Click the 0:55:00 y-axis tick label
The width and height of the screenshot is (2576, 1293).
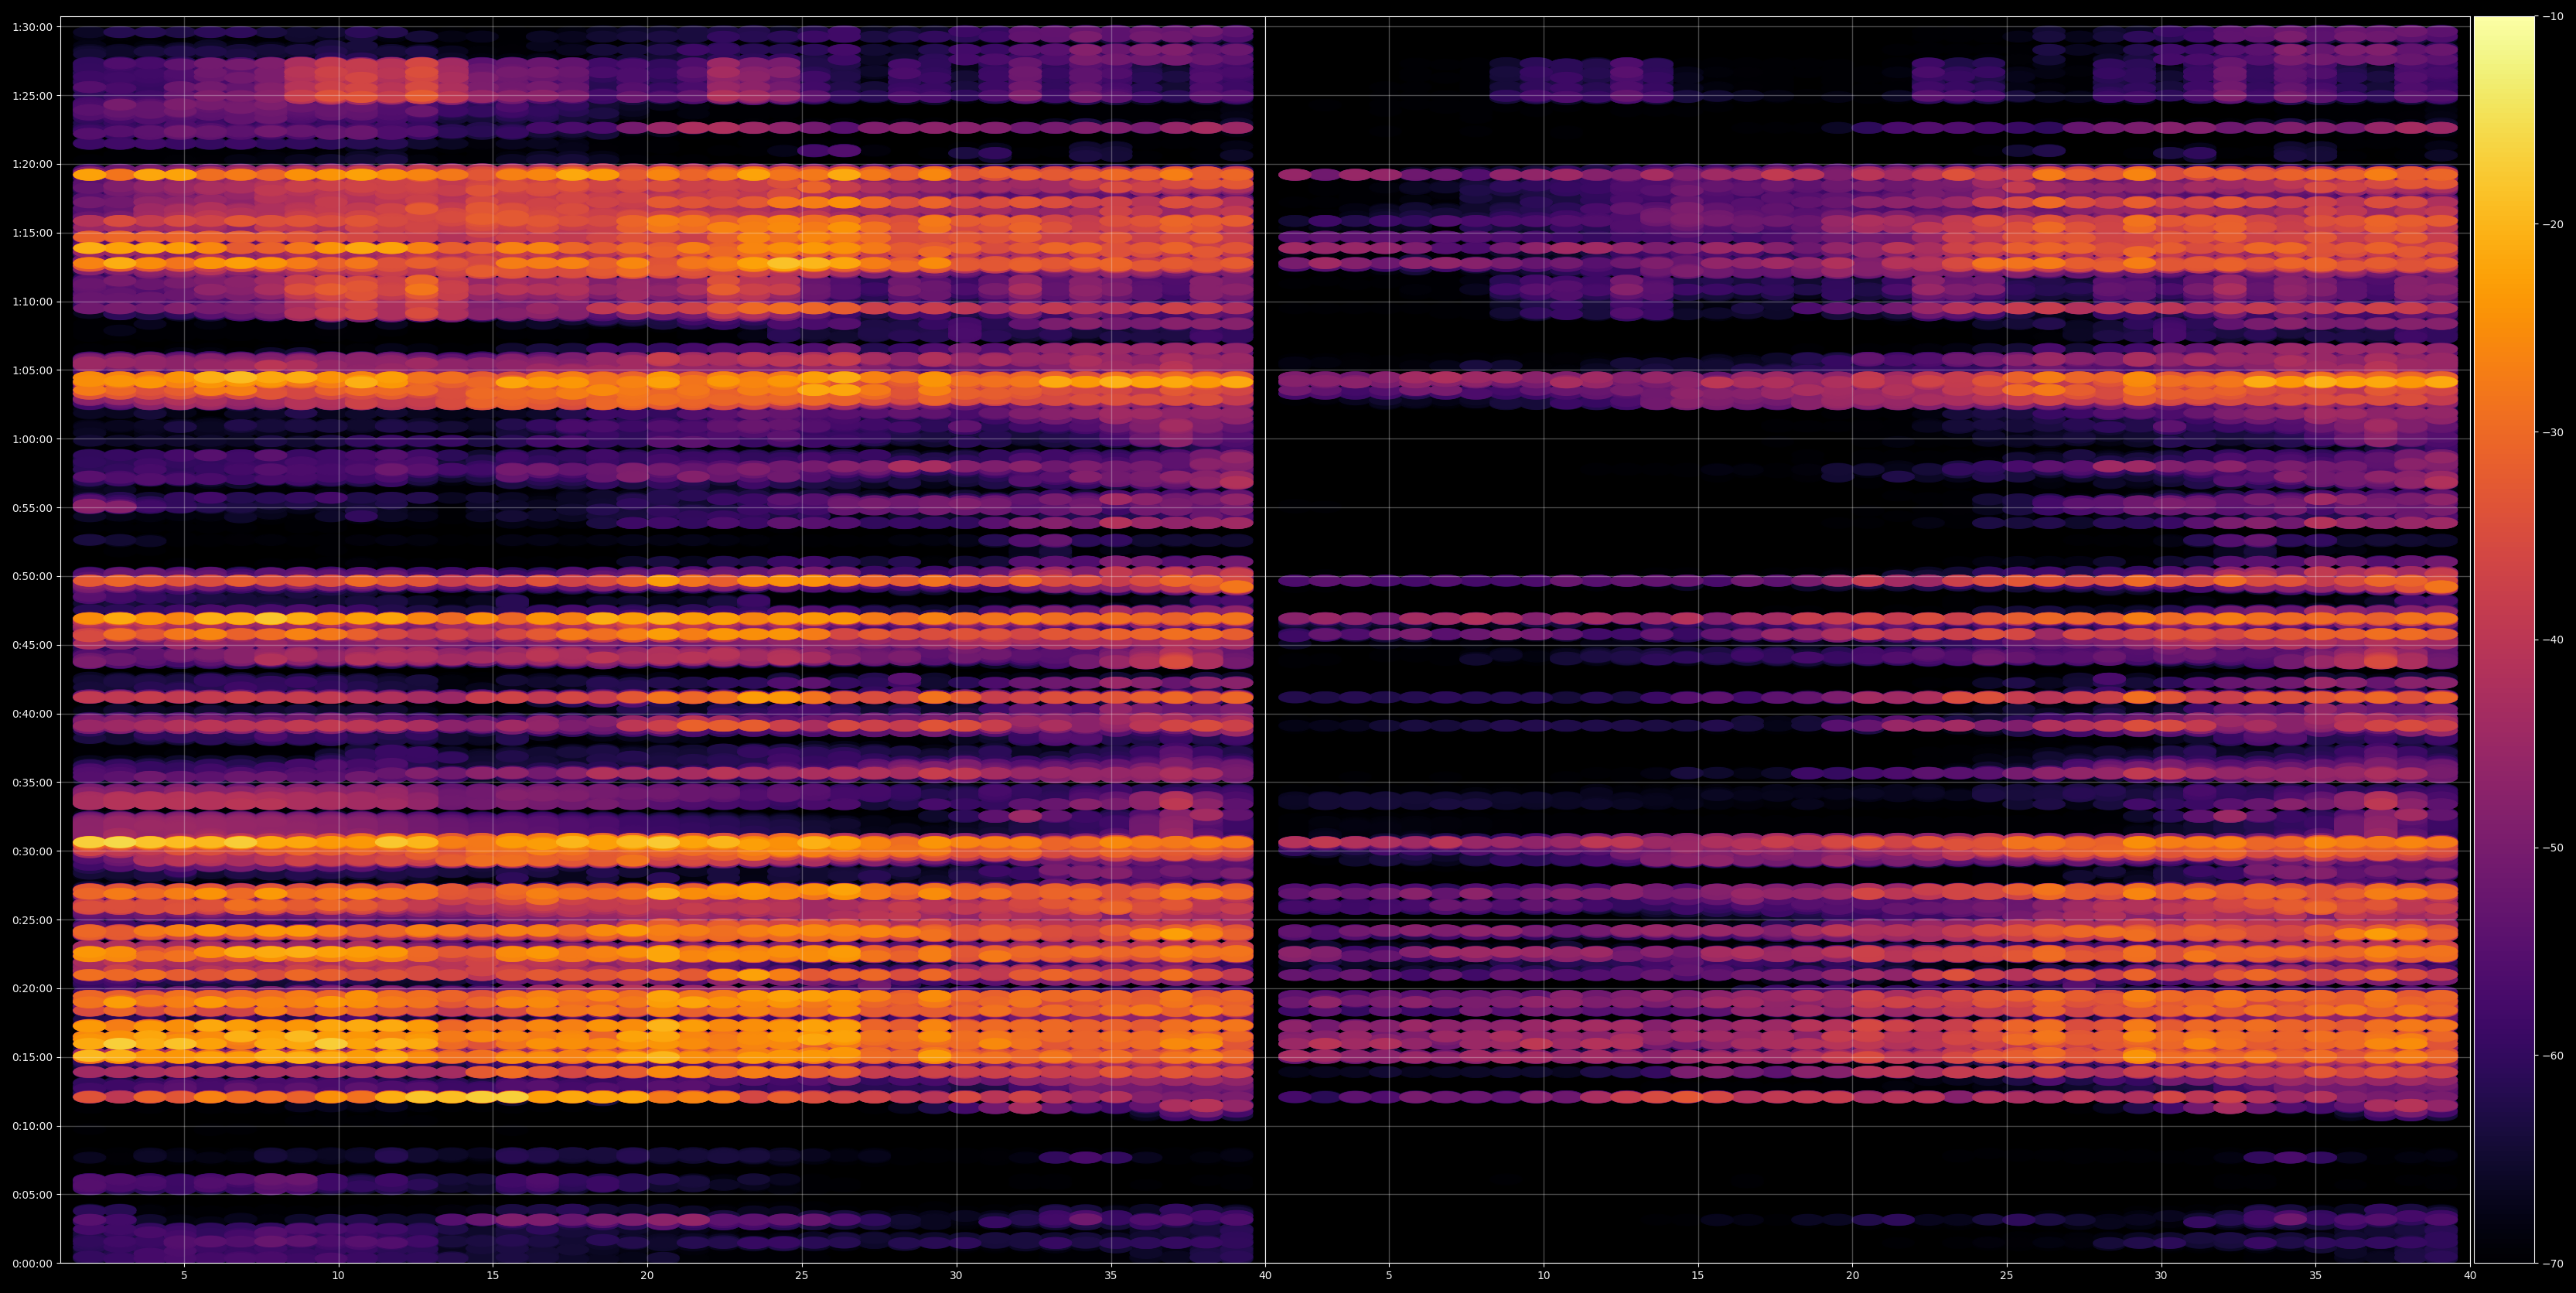32,508
